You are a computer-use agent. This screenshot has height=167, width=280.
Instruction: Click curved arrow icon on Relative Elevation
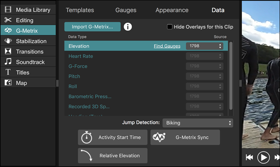pyautogui.click(x=86, y=155)
